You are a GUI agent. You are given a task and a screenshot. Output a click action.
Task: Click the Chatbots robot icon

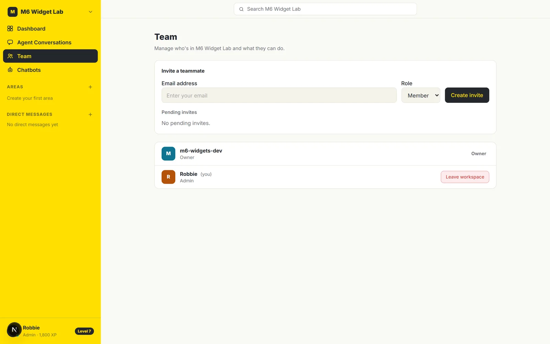pyautogui.click(x=10, y=70)
